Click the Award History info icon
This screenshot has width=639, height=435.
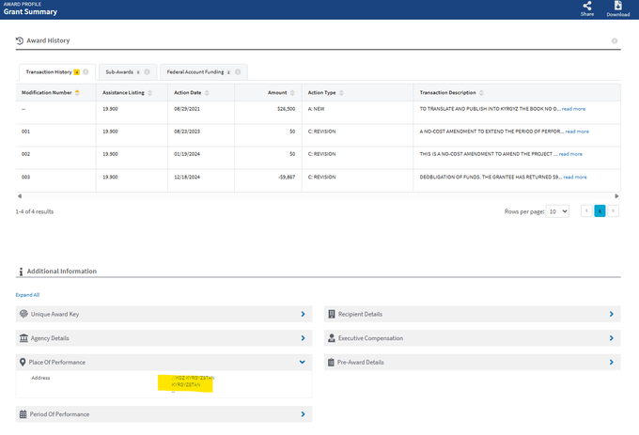615,41
